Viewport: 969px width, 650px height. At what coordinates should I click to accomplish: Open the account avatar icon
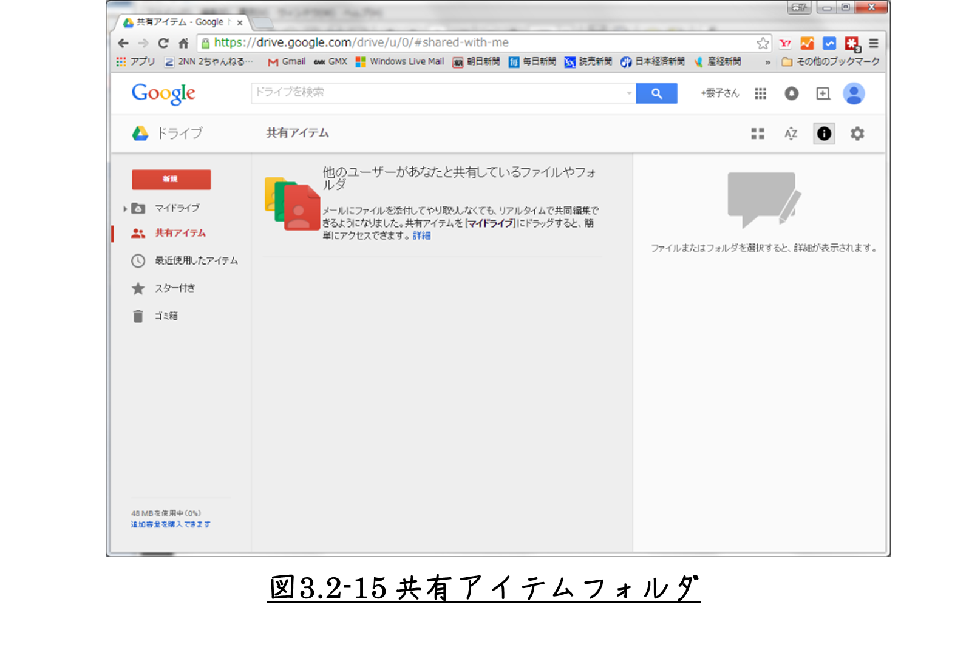pos(854,93)
